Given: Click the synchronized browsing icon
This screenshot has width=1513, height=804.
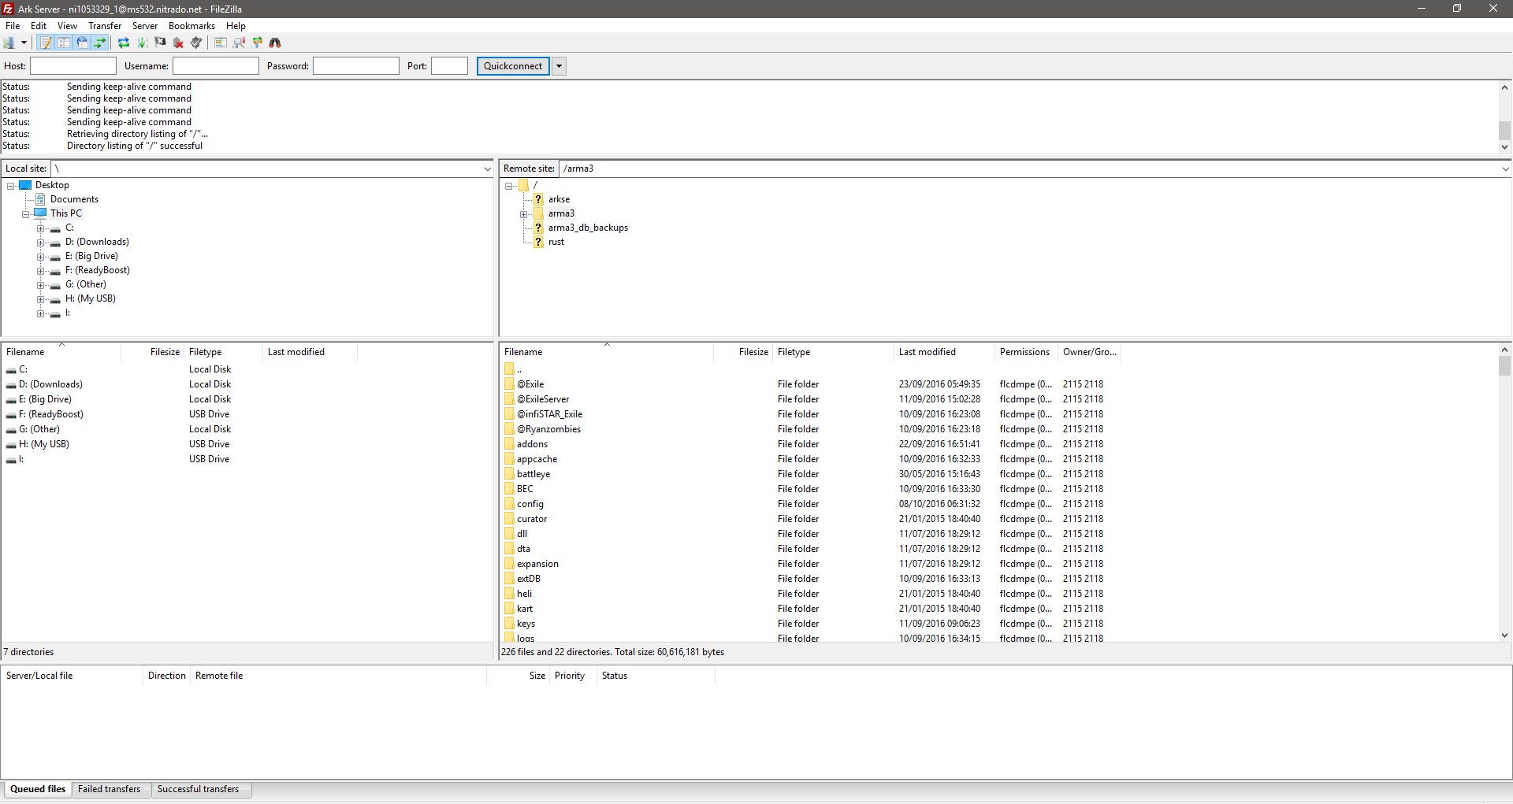Looking at the screenshot, I should 257,43.
